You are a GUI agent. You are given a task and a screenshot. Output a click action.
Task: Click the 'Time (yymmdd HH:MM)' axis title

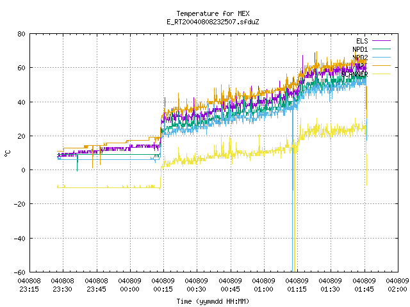click(213, 301)
